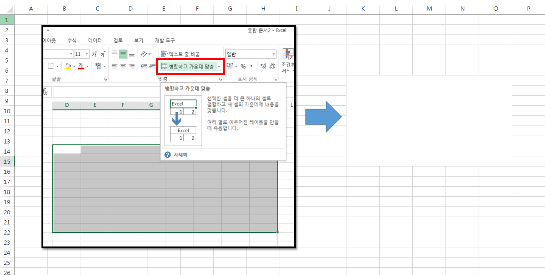
Task: Center text horizontally in embedded ribbon
Action: (x=123, y=66)
